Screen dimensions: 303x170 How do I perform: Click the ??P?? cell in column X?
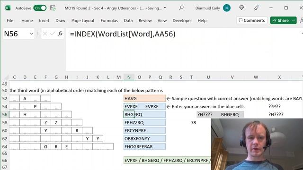pyautogui.click(x=279, y=106)
